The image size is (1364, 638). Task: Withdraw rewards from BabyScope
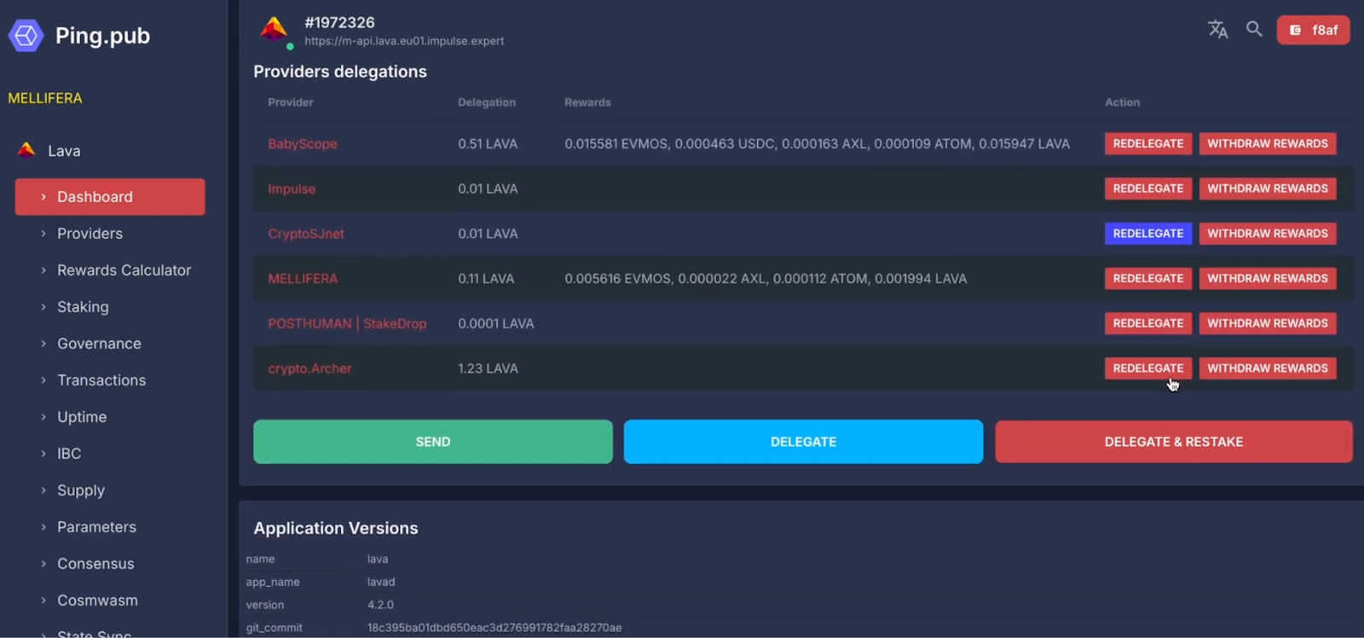[x=1268, y=144]
